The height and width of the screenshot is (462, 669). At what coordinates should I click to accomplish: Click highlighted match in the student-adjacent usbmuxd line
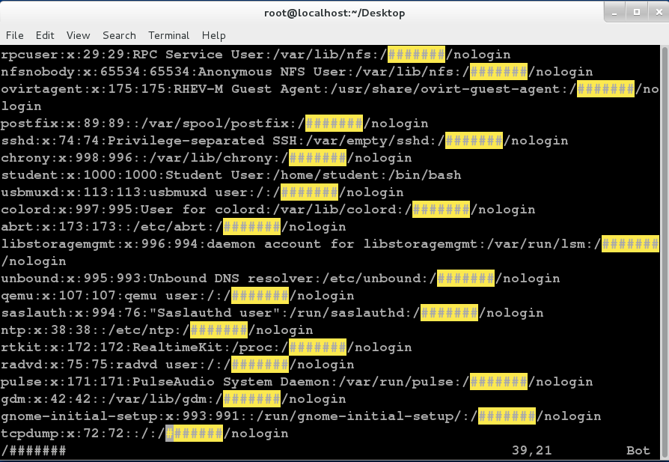pyautogui.click(x=309, y=192)
